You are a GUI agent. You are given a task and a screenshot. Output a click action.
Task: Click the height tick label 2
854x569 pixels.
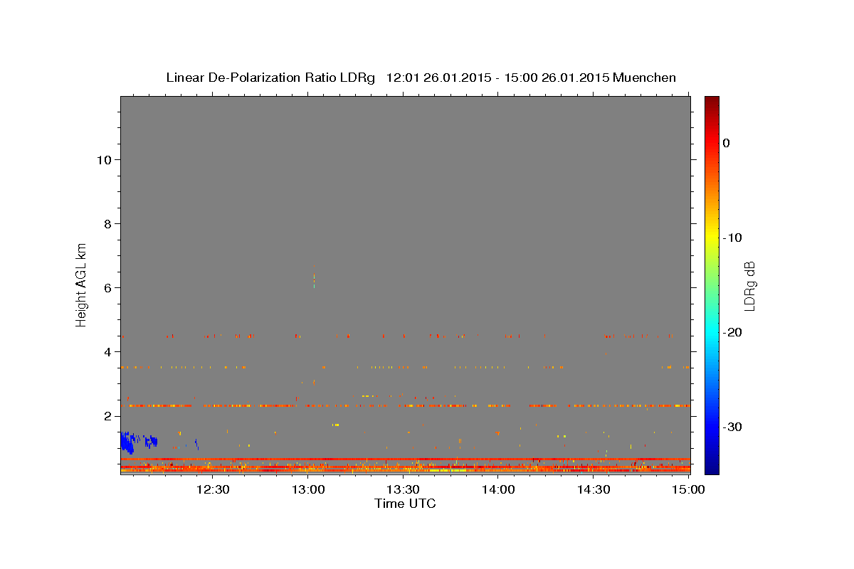tap(106, 415)
